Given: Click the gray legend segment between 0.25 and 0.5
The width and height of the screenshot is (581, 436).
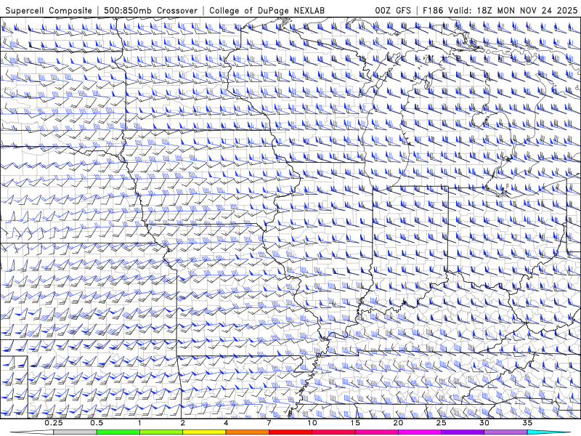Looking at the screenshot, I should point(75,432).
